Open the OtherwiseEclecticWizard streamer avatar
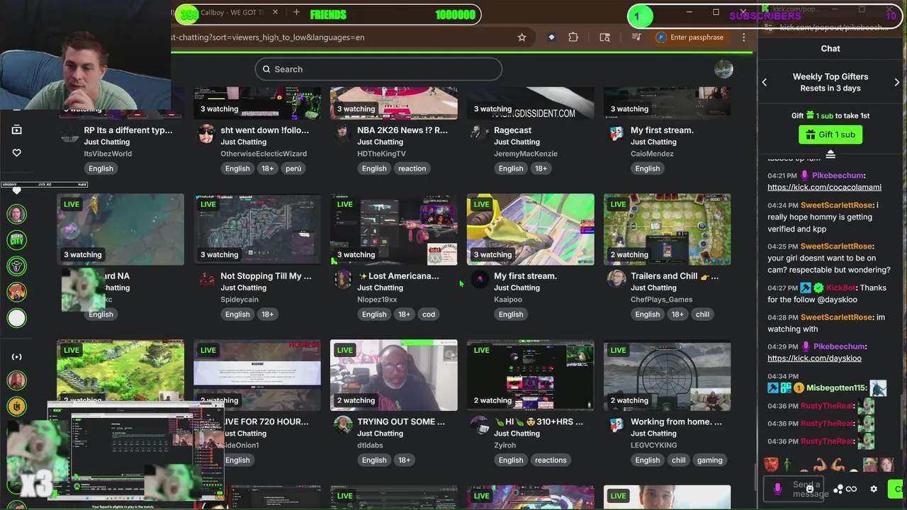Viewport: 907px width, 510px height. [206, 134]
